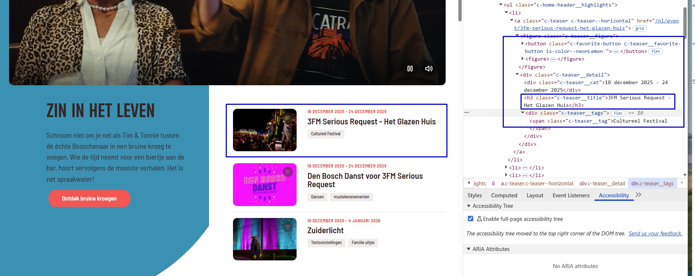Screen dimensions: 695x276
Task: Collapse the c-teaser__detail div node
Action: tap(517, 75)
